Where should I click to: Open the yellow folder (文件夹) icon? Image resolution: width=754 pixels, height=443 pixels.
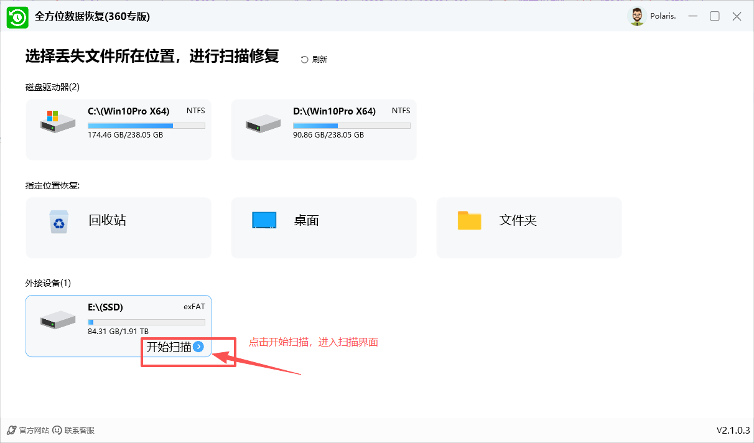click(469, 220)
